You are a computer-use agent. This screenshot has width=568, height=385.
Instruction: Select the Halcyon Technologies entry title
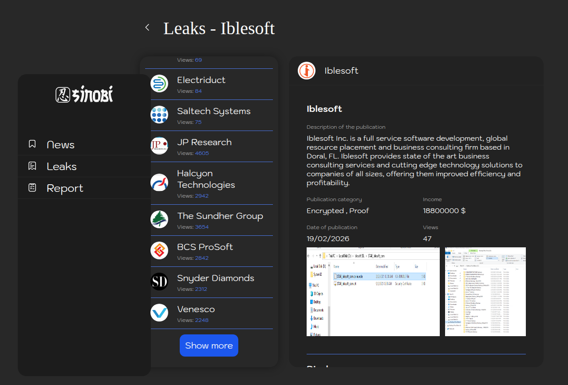point(206,179)
